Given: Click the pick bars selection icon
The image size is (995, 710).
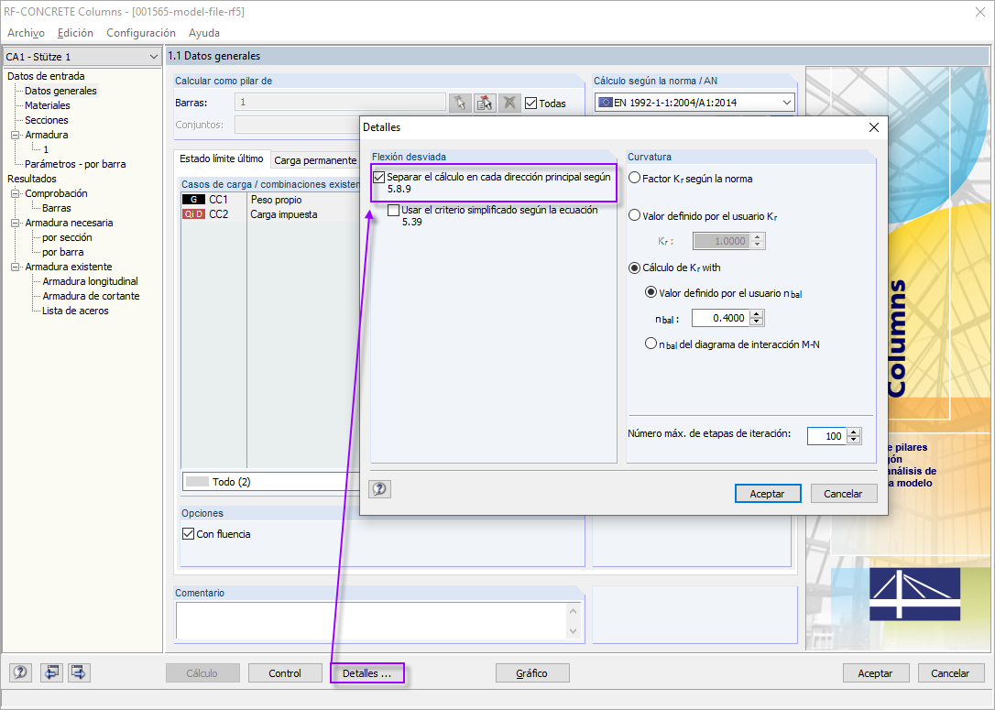Looking at the screenshot, I should pyautogui.click(x=460, y=103).
